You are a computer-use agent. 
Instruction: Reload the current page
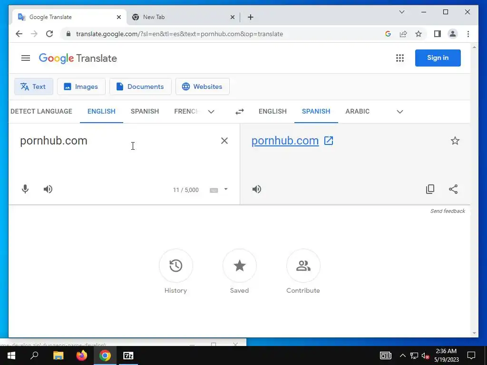(49, 34)
